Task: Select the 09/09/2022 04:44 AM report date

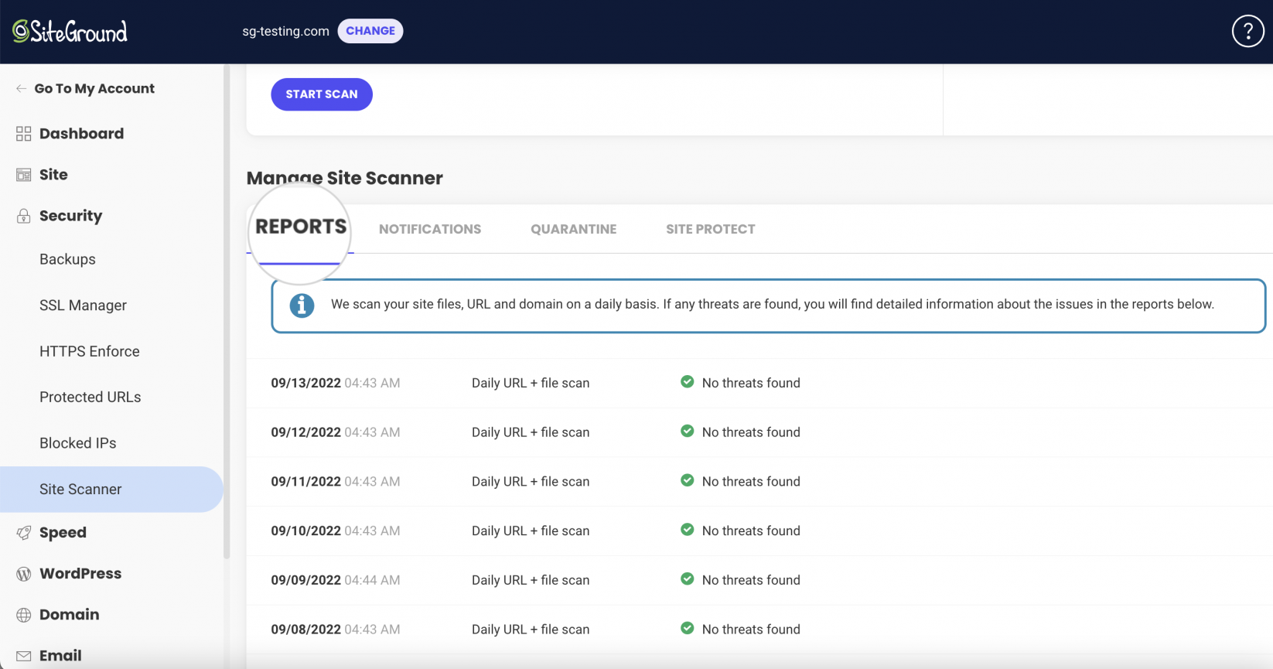Action: pyautogui.click(x=335, y=580)
